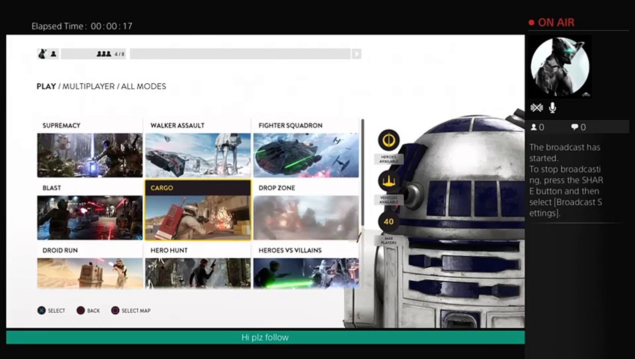This screenshot has width=635, height=359.
Task: Click the Heroes Available icon
Action: click(x=389, y=141)
